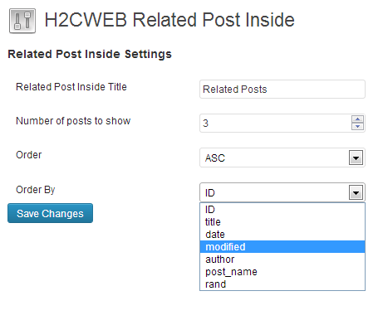
Task: Click the Order By select box showing ID
Action: point(282,192)
